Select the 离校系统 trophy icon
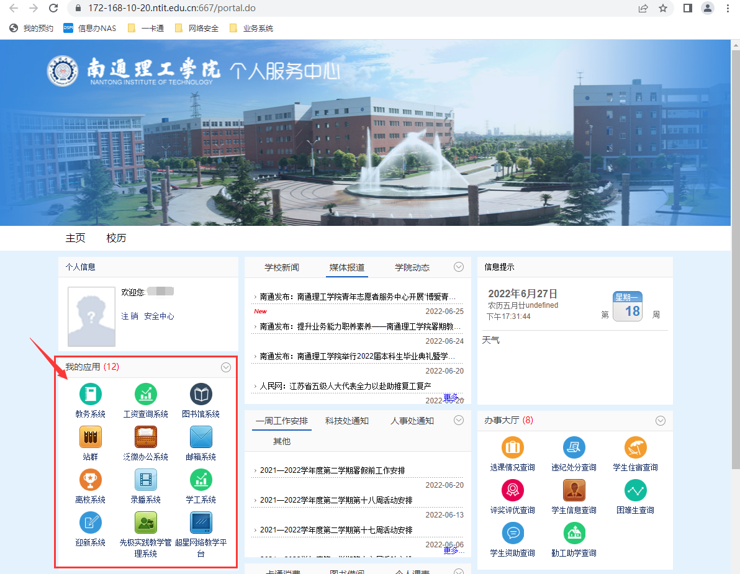 (x=90, y=480)
